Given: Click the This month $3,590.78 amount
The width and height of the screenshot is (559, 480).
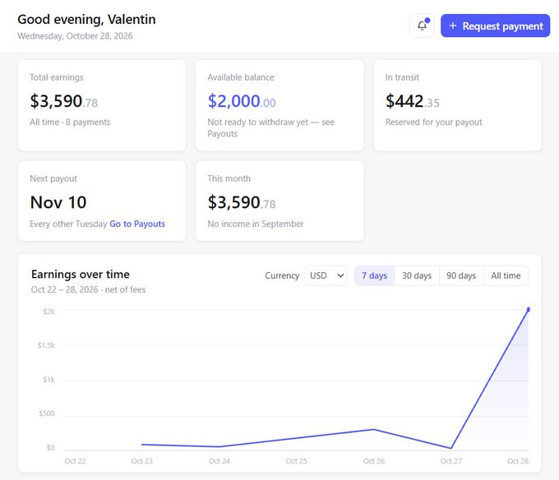Looking at the screenshot, I should (242, 202).
